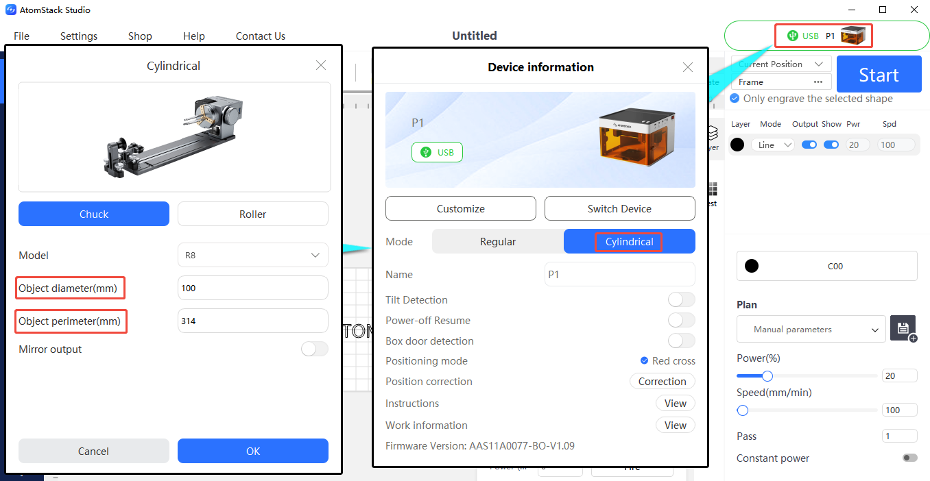
Task: Open the Settings menu
Action: [79, 36]
